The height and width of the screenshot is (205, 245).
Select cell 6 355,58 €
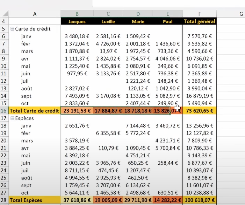[108, 133]
